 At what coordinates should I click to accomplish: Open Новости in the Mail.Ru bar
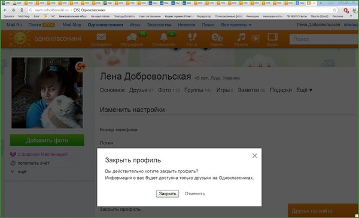click(x=186, y=25)
